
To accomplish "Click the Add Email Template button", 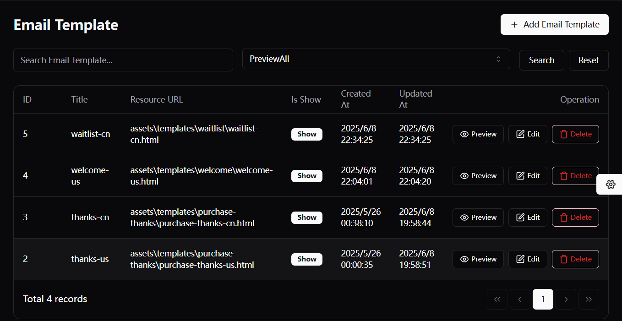I will [x=554, y=25].
